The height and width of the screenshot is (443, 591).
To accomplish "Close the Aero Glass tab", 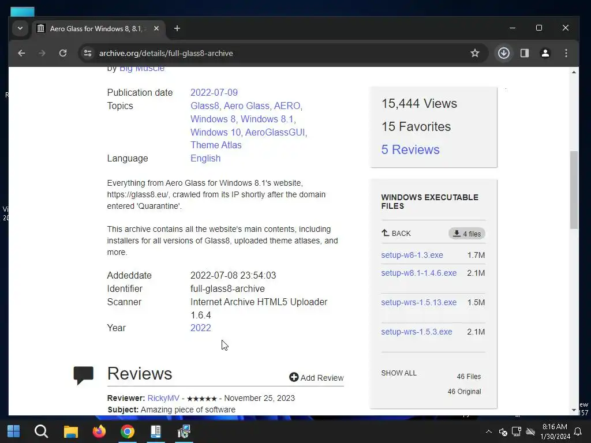I will (x=156, y=29).
